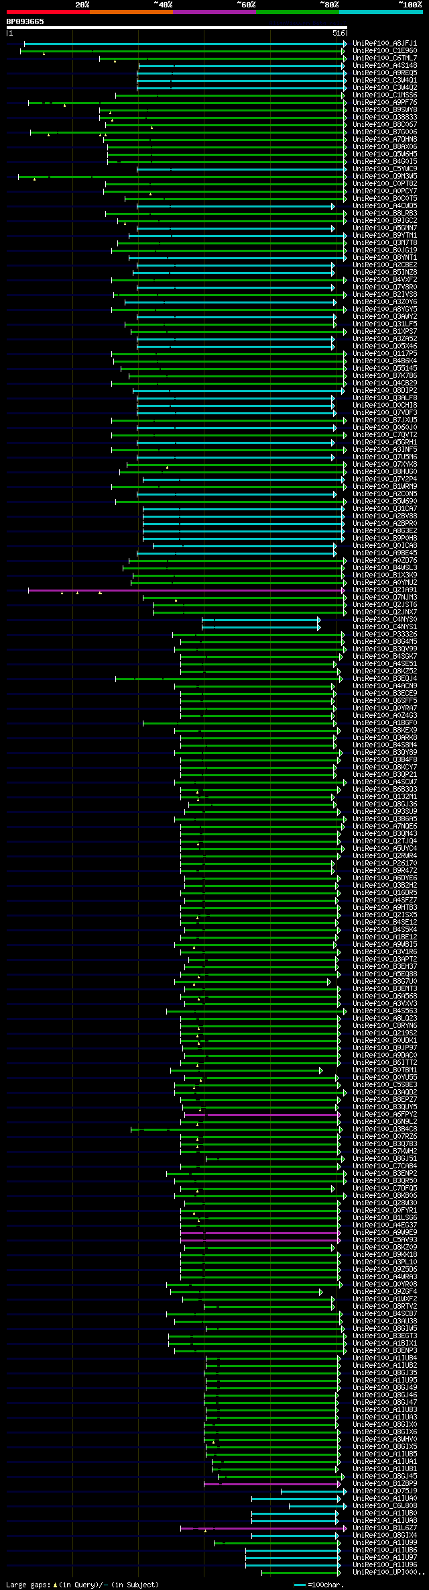Open hit UniRef100_Q2IA91
Image resolution: width=429 pixels, height=1590 pixels.
click(x=385, y=590)
